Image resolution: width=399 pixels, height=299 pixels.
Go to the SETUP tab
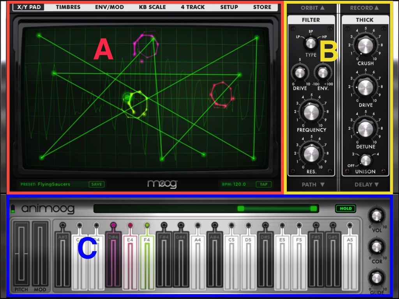click(x=229, y=7)
